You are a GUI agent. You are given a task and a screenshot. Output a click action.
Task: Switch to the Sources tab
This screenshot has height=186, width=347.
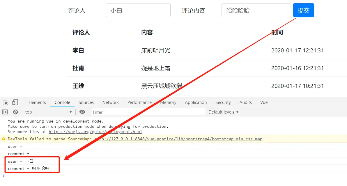(x=86, y=102)
